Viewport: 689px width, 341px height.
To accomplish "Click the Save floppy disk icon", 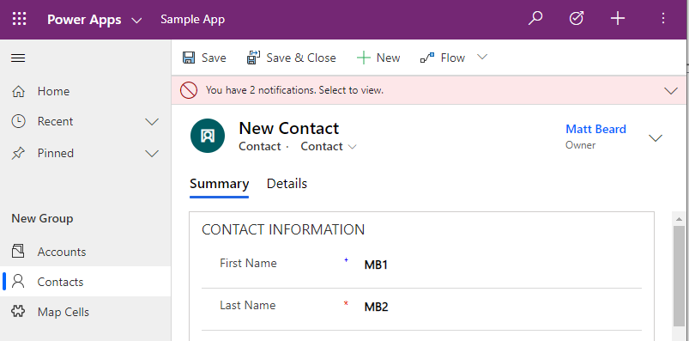I will (x=189, y=58).
